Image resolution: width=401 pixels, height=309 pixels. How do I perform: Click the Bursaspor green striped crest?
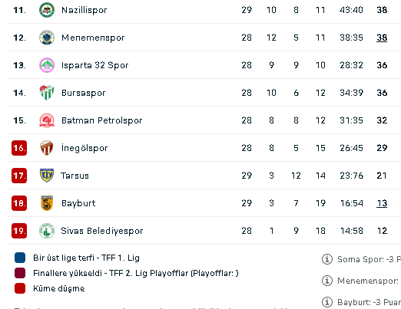coord(47,93)
